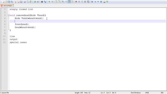Place cursor on 'free(head);' line

[22, 24]
